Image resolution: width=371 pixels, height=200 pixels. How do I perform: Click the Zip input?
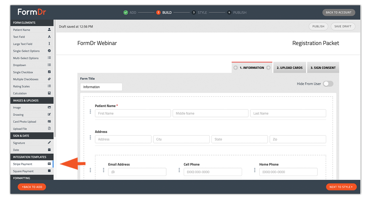[298, 139]
